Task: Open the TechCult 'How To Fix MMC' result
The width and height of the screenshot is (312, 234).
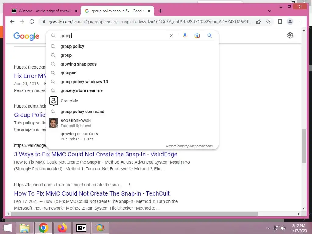Action: 92,193
